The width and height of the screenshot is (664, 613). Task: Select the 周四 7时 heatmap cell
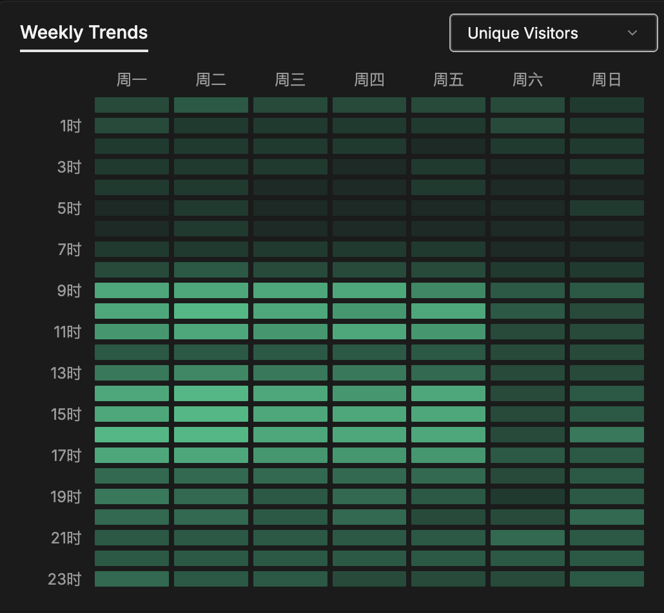(369, 249)
